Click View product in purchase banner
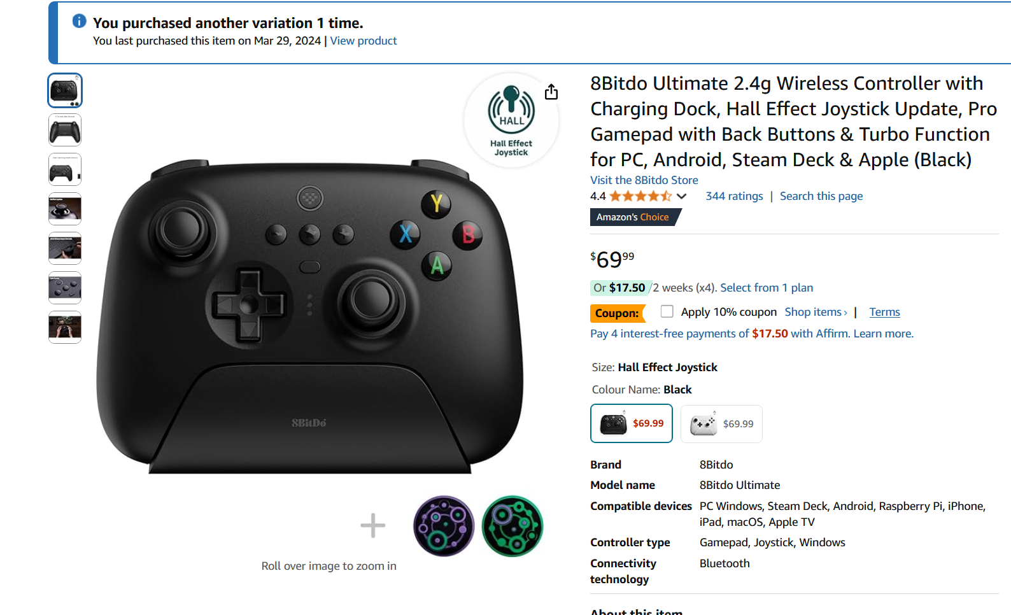Screen dimensions: 1011x615 pyautogui.click(x=364, y=41)
